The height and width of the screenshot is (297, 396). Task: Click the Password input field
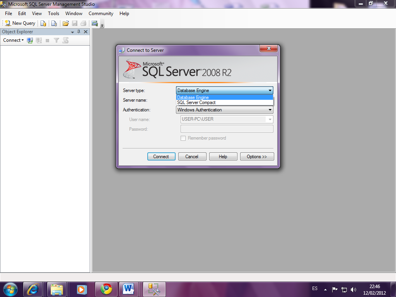pyautogui.click(x=227, y=129)
